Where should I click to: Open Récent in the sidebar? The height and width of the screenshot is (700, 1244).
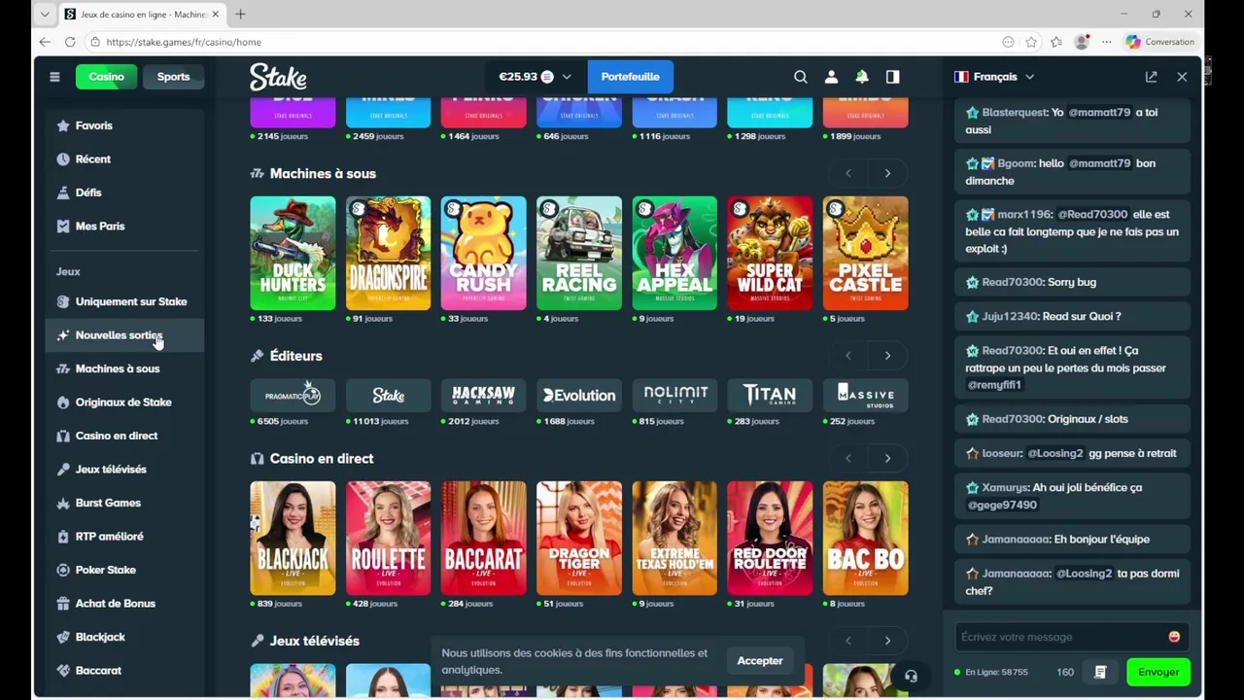[x=124, y=159]
